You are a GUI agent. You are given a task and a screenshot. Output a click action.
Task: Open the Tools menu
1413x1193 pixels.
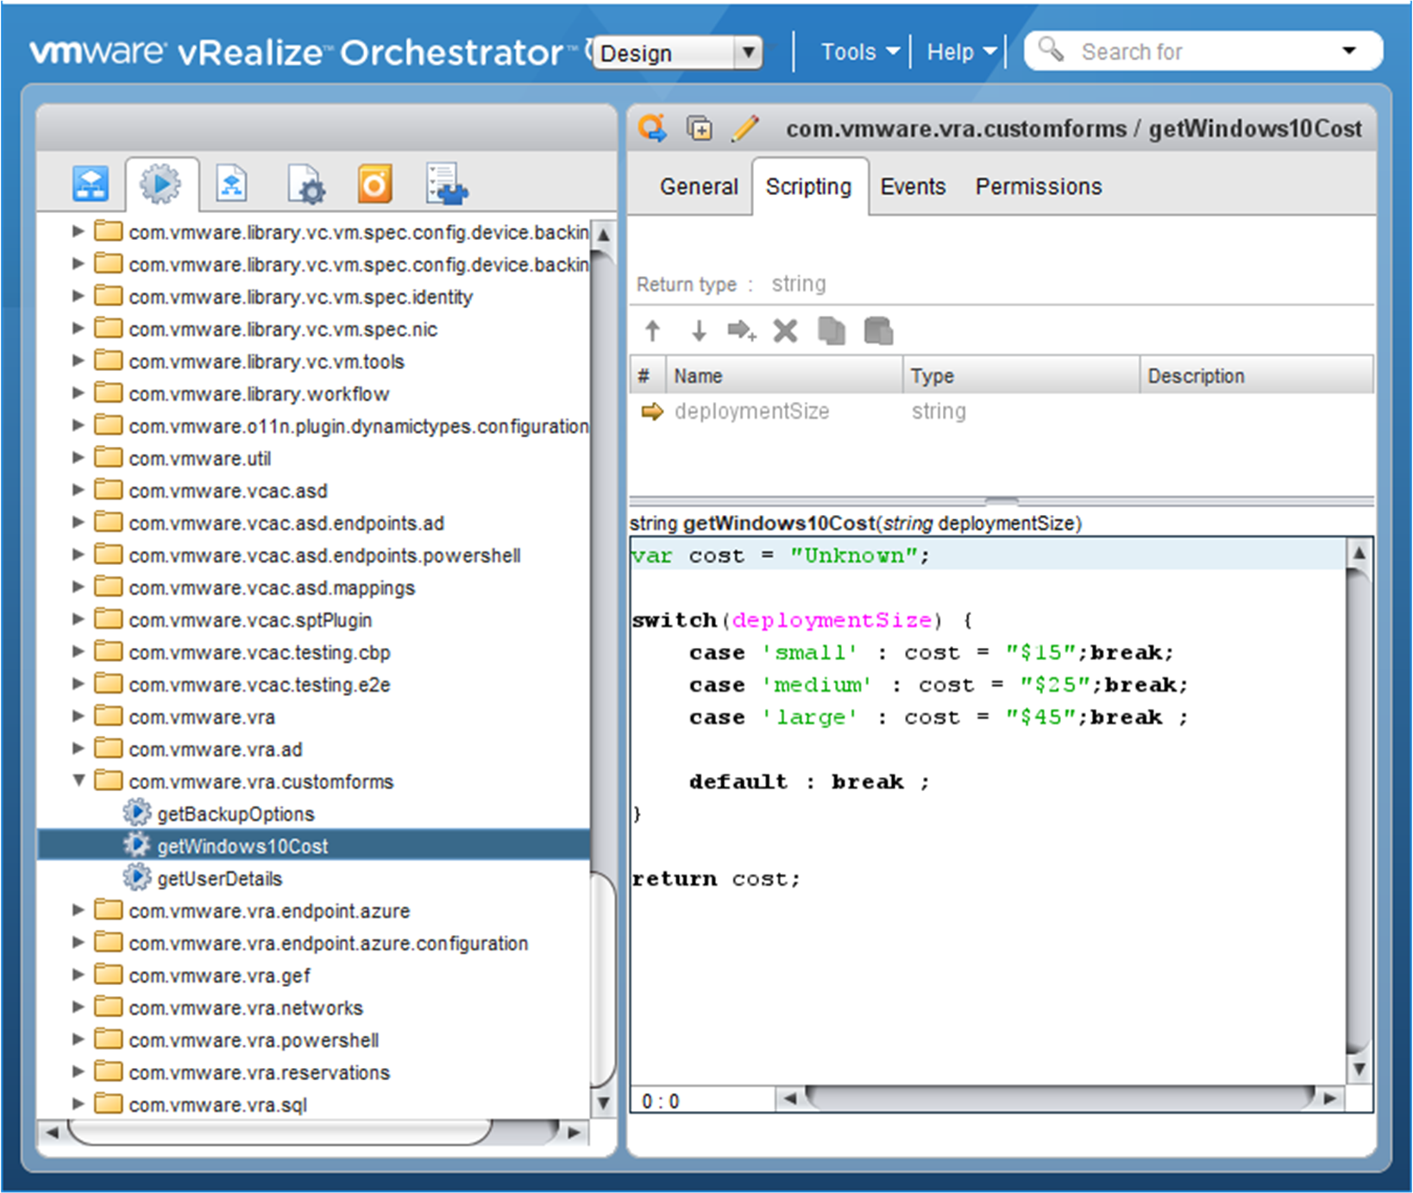point(859,52)
